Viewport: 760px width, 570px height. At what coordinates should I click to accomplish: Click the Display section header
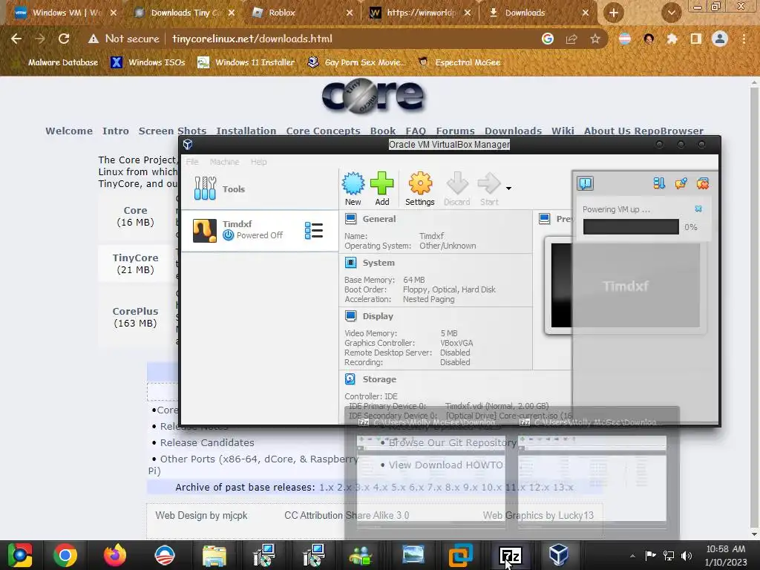point(378,316)
